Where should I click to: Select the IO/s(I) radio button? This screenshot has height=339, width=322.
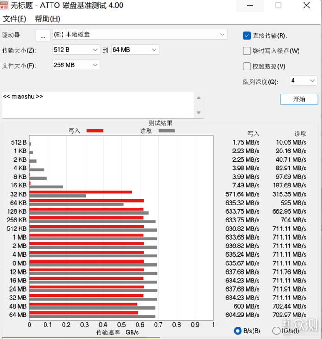(276, 331)
